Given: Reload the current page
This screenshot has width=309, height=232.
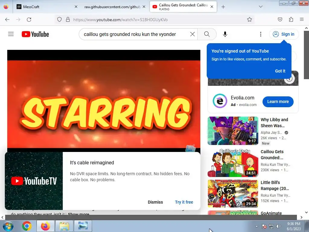Looking at the screenshot, I should [x=29, y=19].
